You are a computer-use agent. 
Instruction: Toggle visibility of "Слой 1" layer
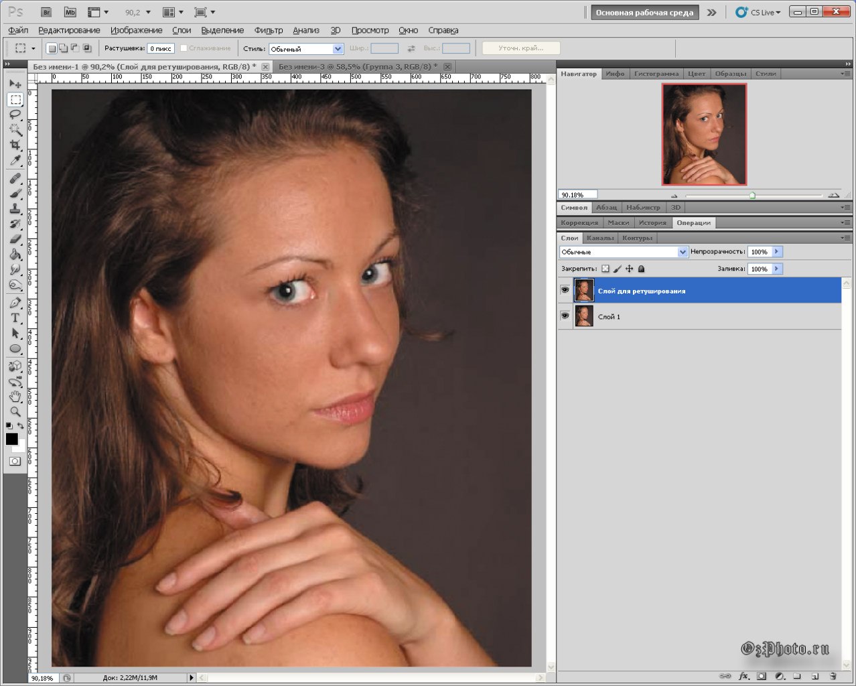pos(565,316)
